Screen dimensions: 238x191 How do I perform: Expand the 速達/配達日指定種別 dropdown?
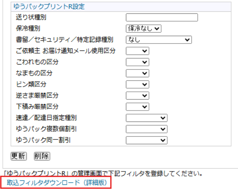point(147,118)
